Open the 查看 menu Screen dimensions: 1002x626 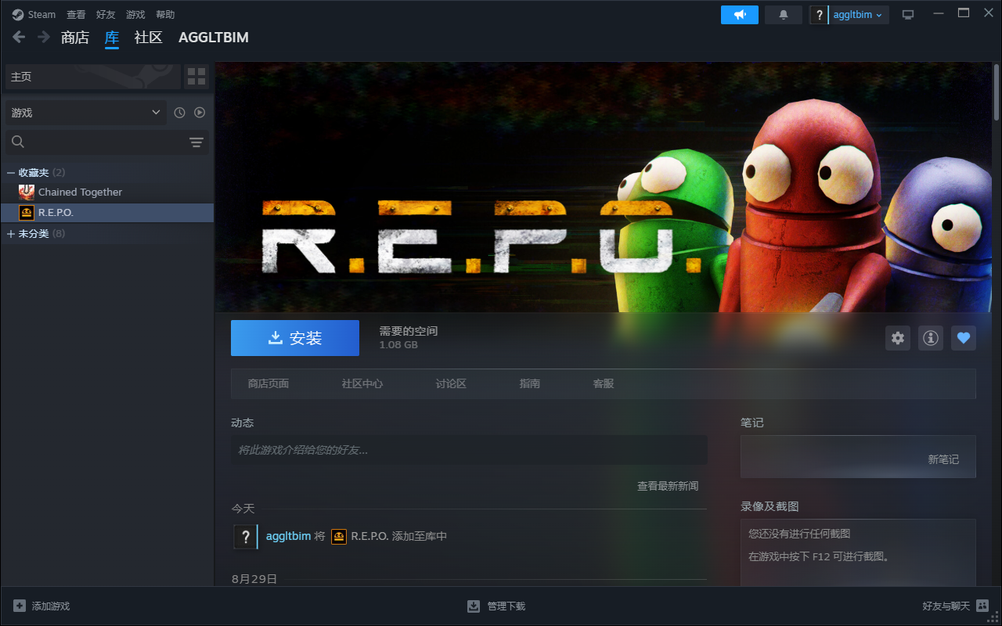coord(76,15)
